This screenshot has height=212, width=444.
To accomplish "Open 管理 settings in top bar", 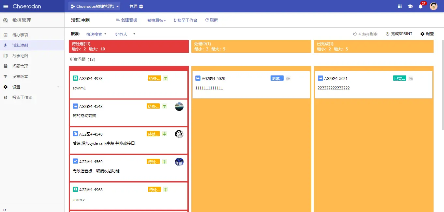I will [136, 7].
